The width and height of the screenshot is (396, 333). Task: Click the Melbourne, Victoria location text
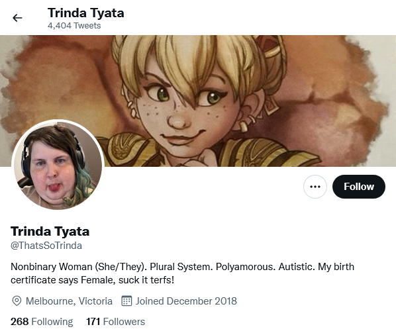pos(69,301)
